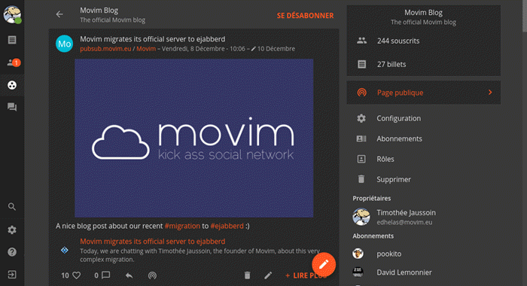Expand Page publique chevron arrow
Screen dimensions: 527x286
point(490,92)
